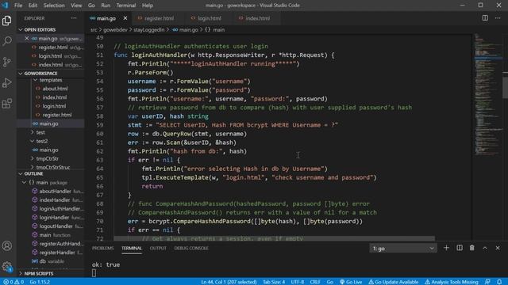Create a new terminal with plus icon
This screenshot has width=508, height=285.
(x=446, y=248)
